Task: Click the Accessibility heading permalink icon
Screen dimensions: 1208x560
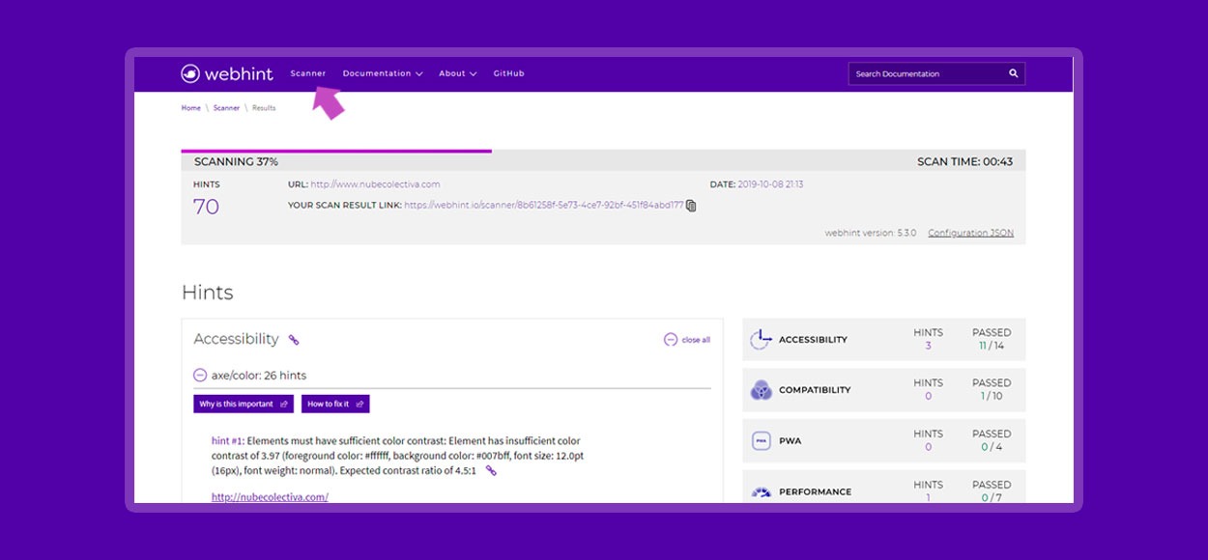Action: (294, 340)
